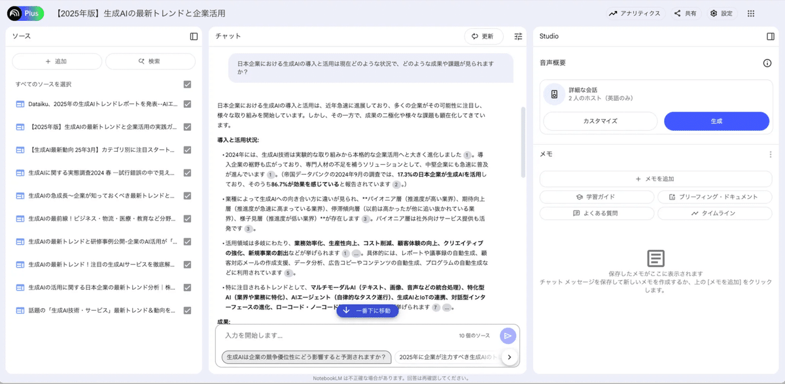
Task: Open 設定 from the top bar
Action: pyautogui.click(x=723, y=12)
